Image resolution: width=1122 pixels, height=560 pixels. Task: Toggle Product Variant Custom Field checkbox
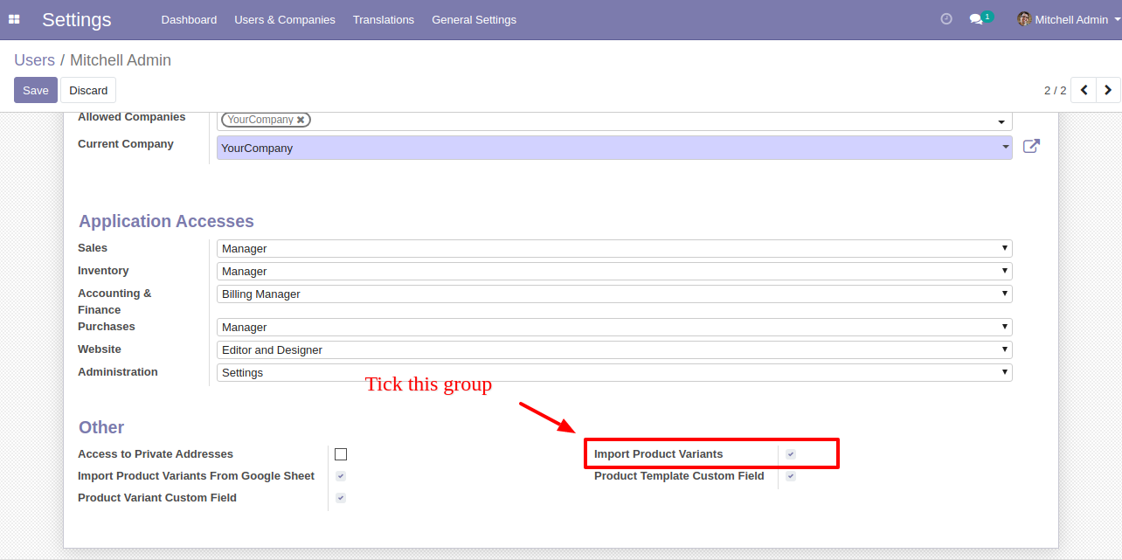click(341, 498)
